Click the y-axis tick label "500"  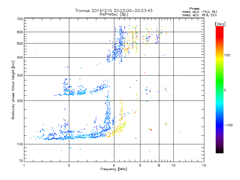[20, 43]
